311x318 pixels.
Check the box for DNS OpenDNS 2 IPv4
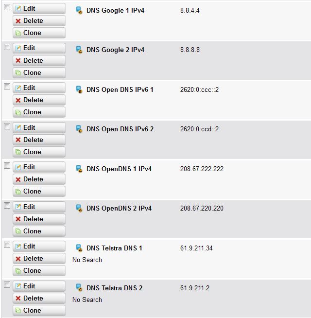point(7,206)
